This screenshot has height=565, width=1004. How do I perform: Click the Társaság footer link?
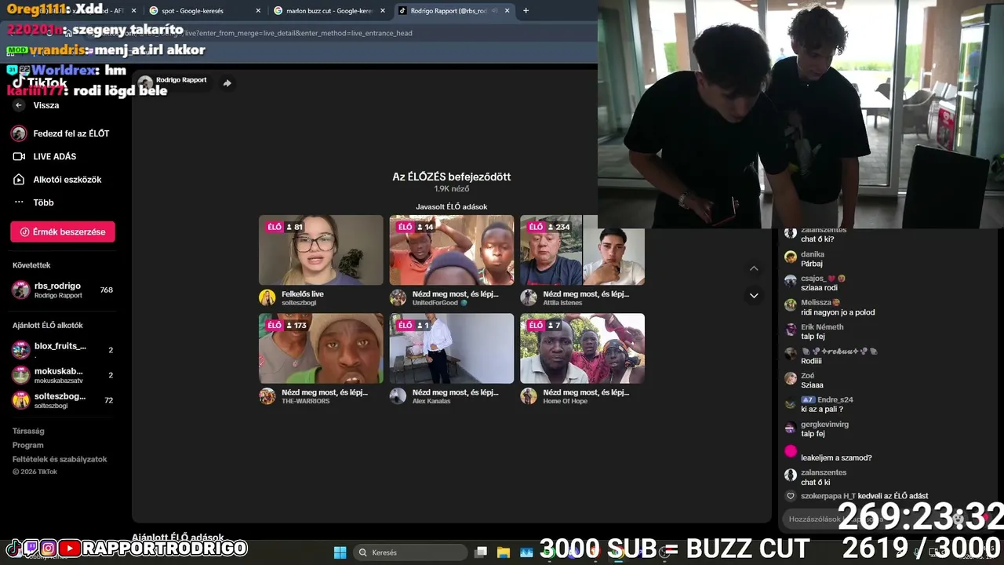(28, 431)
